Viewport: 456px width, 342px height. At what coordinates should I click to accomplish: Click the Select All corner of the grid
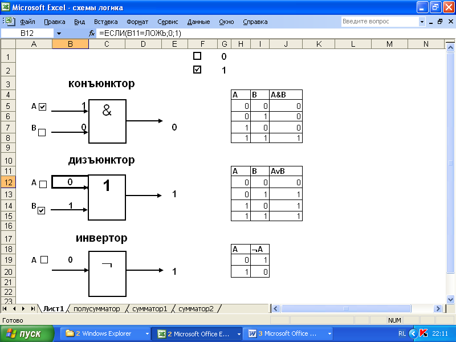pyautogui.click(x=8, y=44)
